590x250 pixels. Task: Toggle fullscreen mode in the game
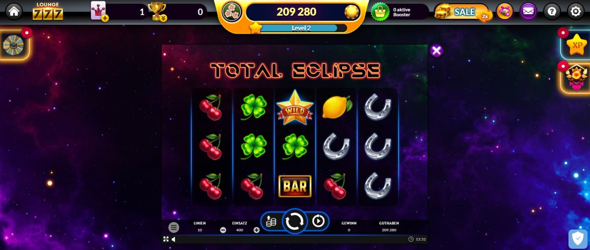(166, 239)
